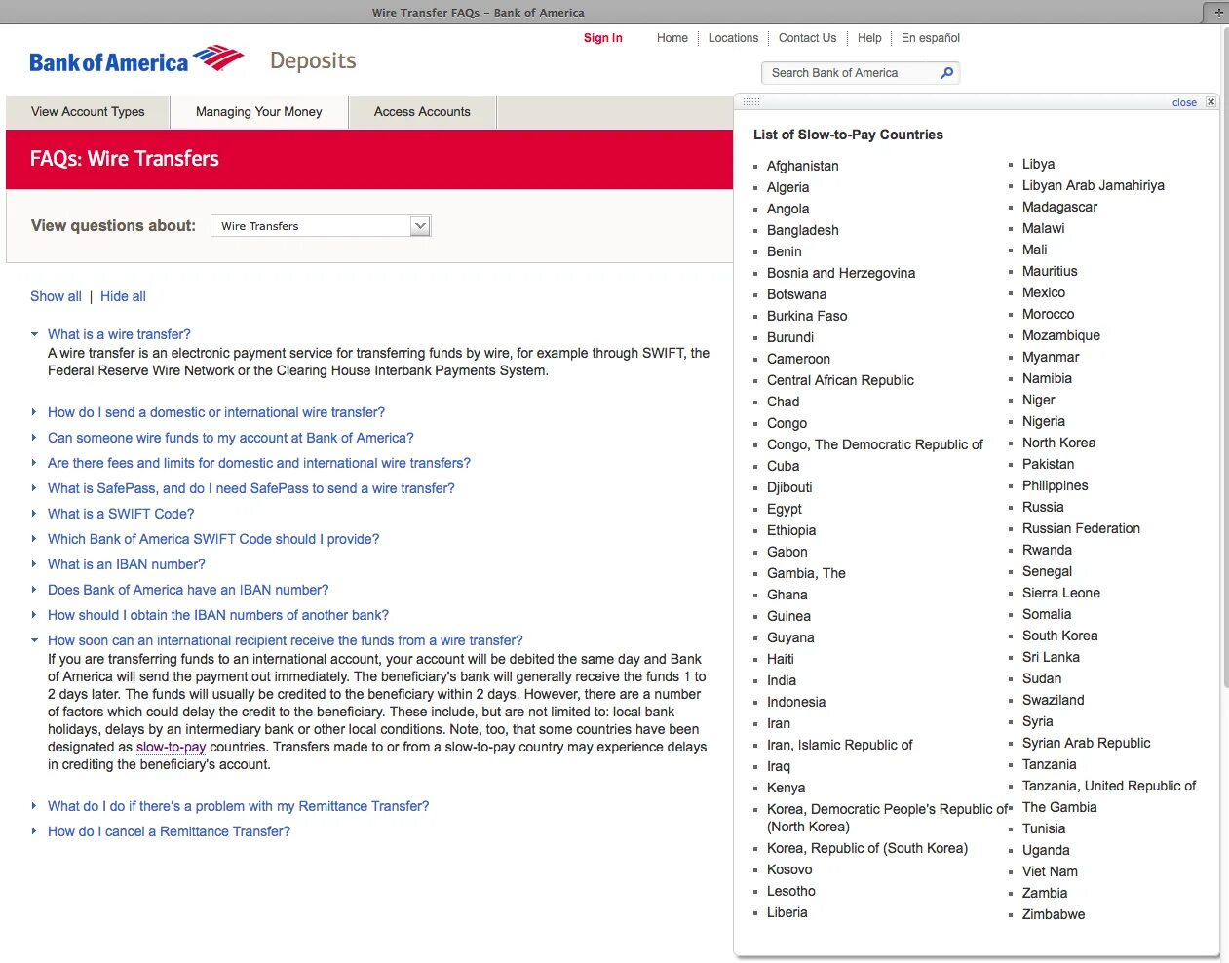1229x963 pixels.
Task: Click the Deposits section title
Action: tap(313, 60)
